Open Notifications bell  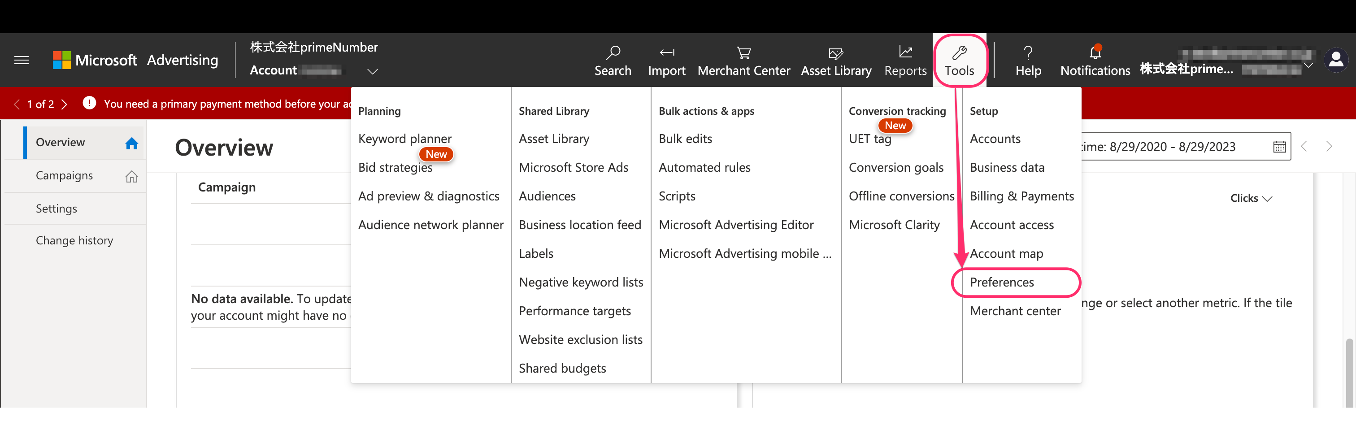coord(1095,61)
